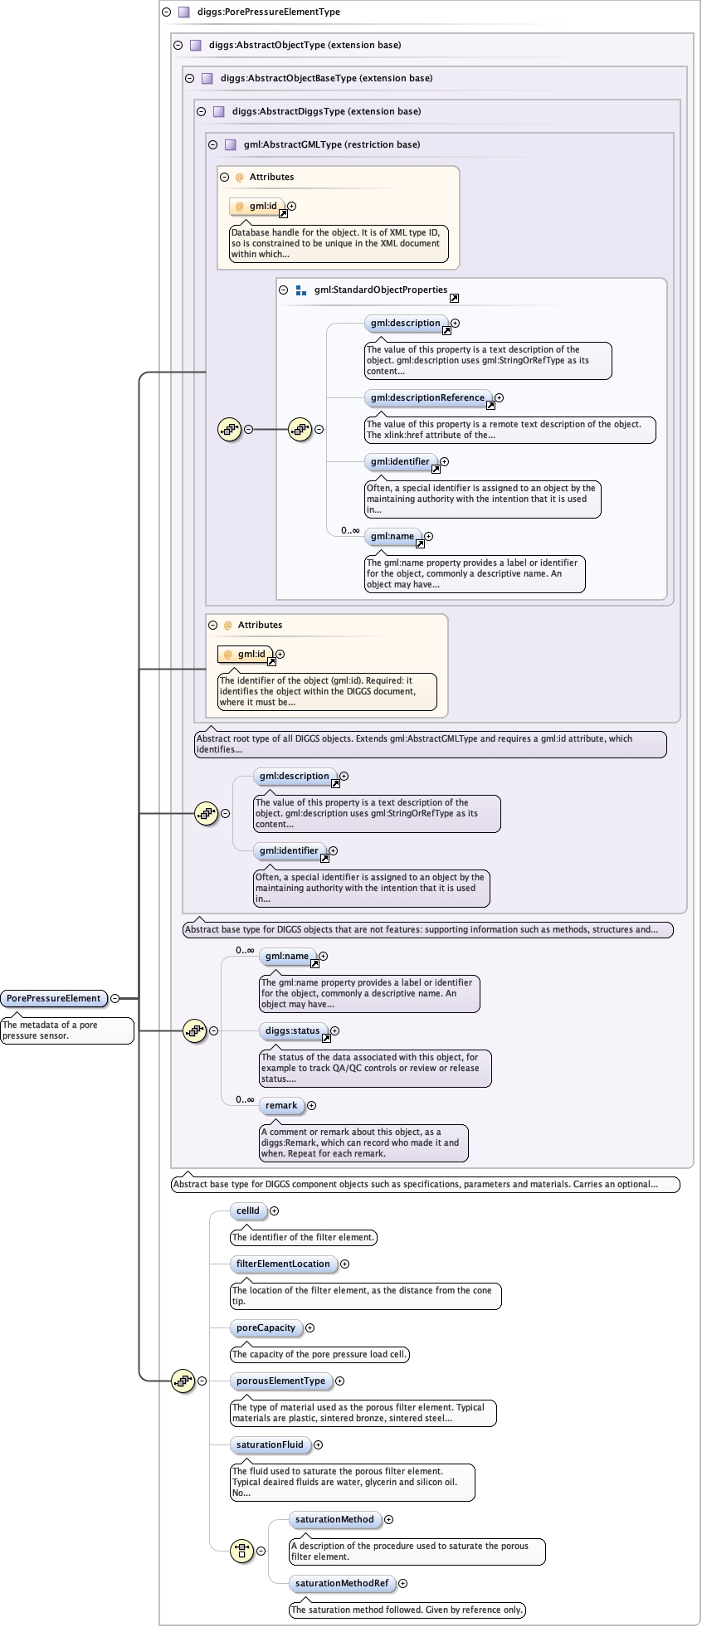Expand the poreCapacity element

(x=310, y=1328)
